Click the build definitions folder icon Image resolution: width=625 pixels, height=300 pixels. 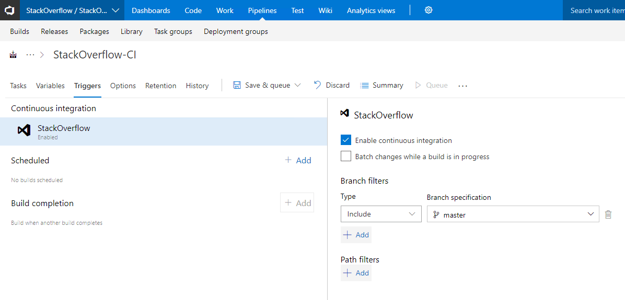click(x=14, y=55)
